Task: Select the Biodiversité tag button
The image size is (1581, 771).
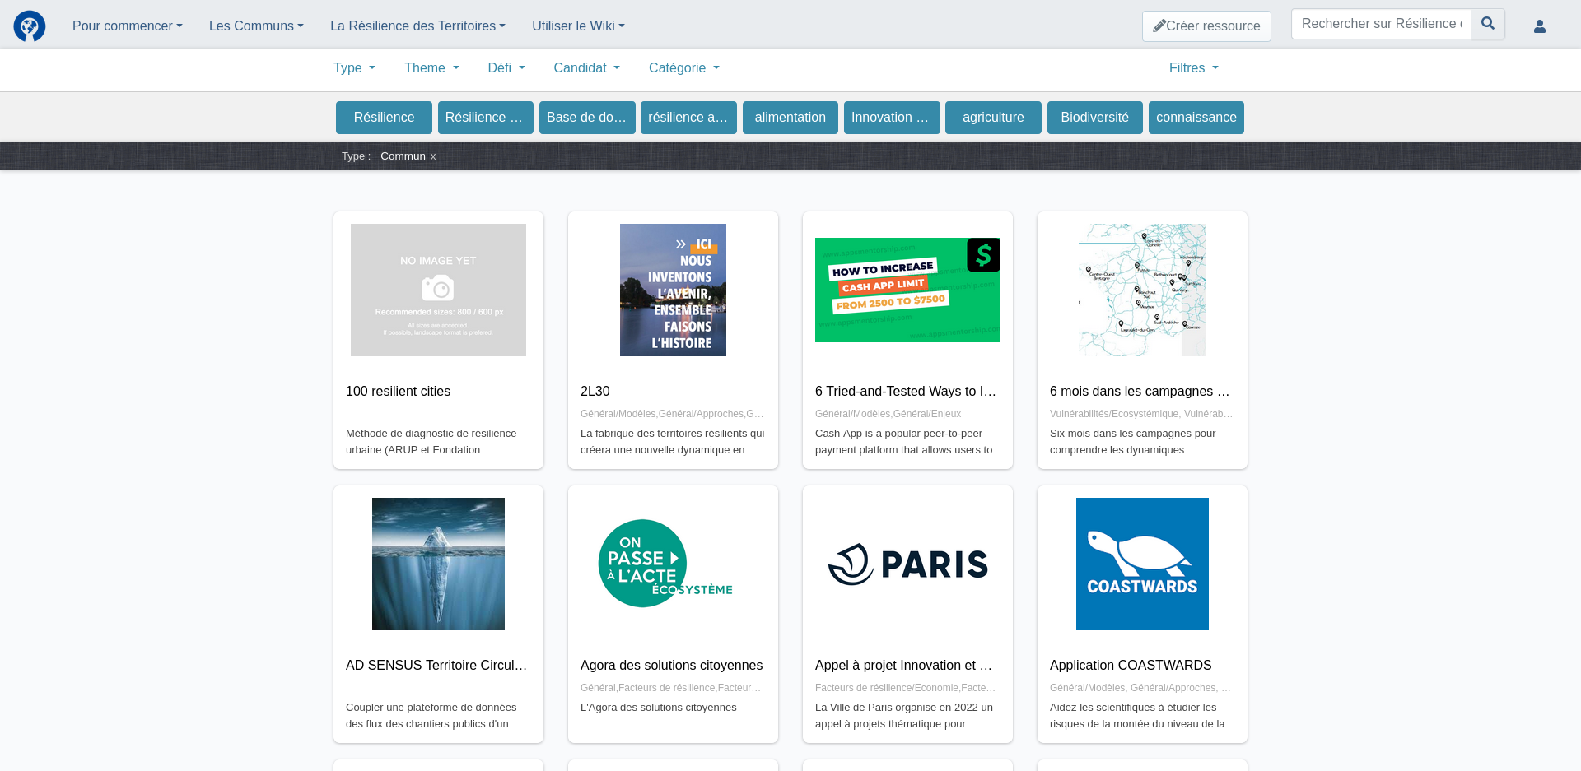Action: click(1094, 118)
